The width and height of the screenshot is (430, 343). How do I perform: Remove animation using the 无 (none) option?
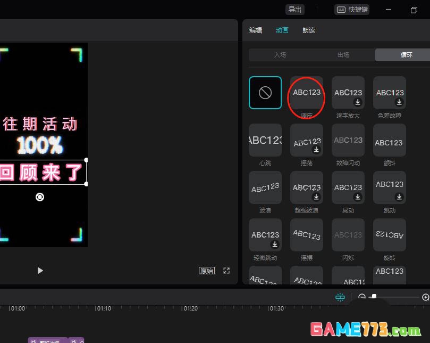click(x=265, y=92)
